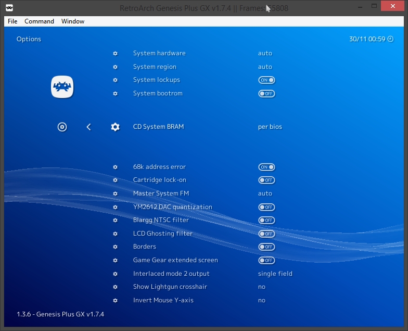Enable the Game Gear extended screen toggle

click(x=266, y=261)
